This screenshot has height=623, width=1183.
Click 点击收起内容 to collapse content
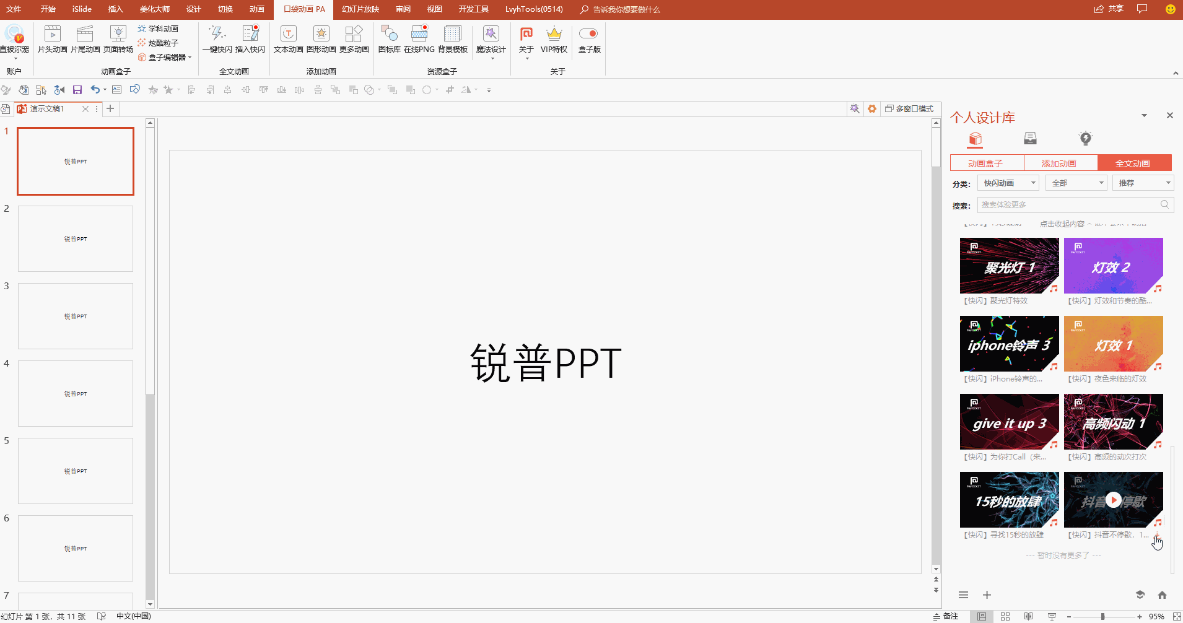[x=1065, y=224]
